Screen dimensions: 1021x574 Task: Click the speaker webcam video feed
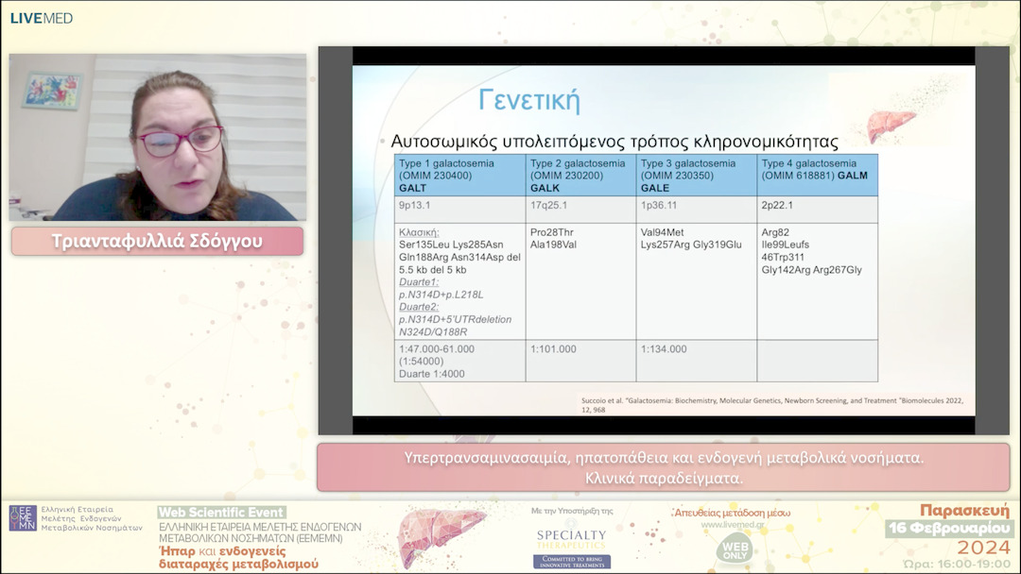[158, 137]
